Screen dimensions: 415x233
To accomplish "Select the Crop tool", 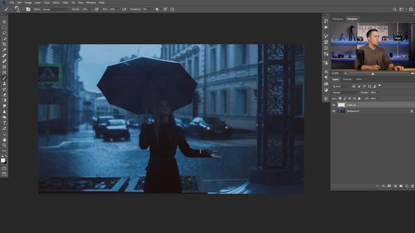I will point(5,44).
